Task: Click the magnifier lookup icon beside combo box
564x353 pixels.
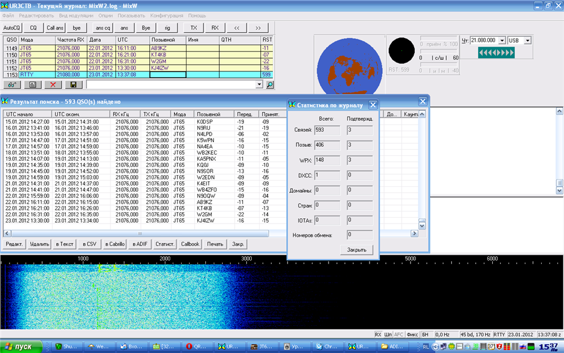Action: [x=270, y=85]
